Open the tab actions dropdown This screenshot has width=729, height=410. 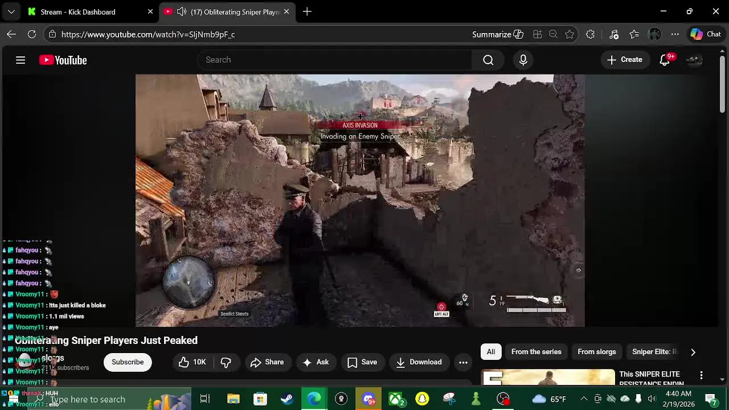(x=11, y=11)
